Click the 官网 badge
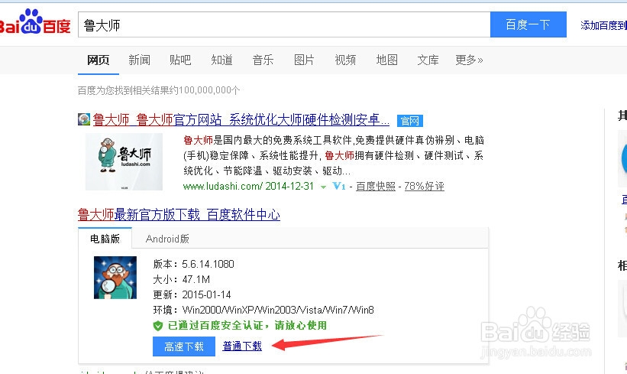Viewport: 627px width, 374px height. tap(410, 121)
